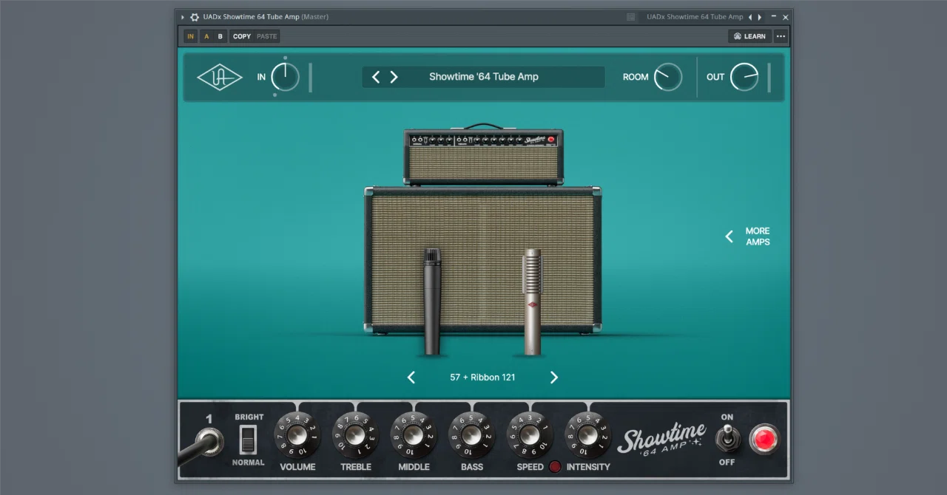Viewport: 947px width, 495px height.
Task: Click the ROOM knob
Action: pos(668,77)
